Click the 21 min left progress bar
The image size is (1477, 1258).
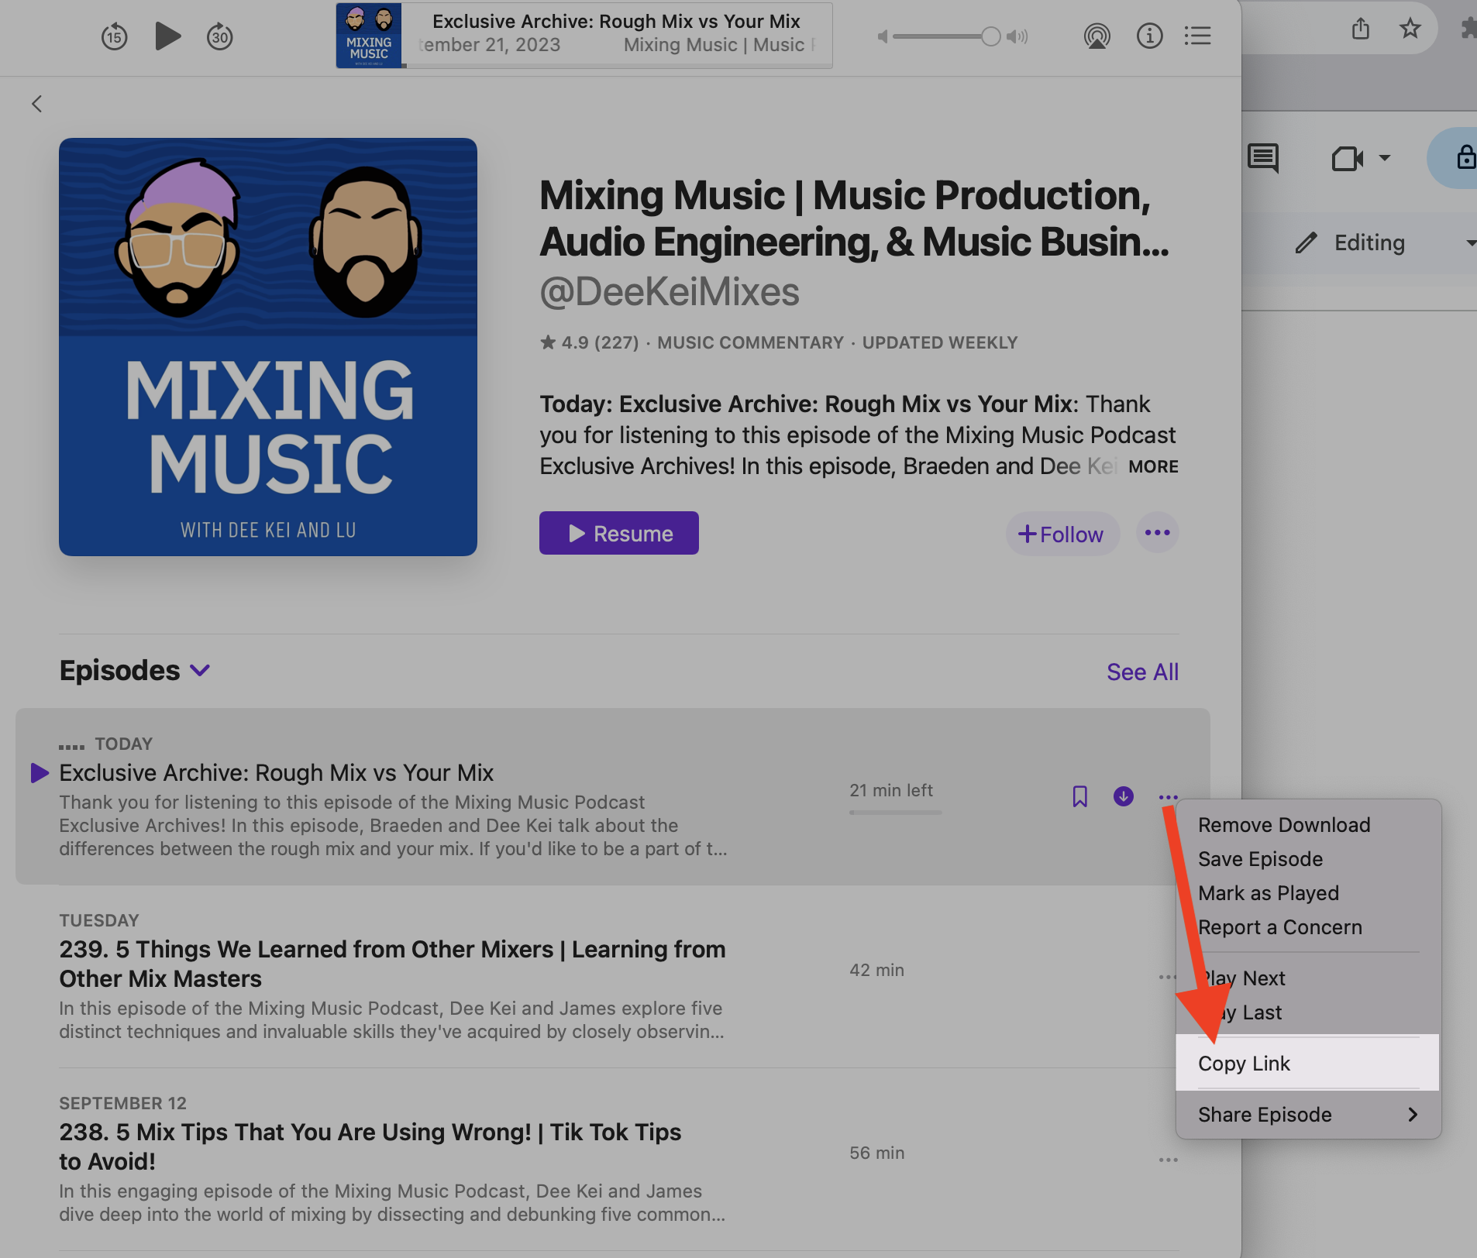[895, 812]
